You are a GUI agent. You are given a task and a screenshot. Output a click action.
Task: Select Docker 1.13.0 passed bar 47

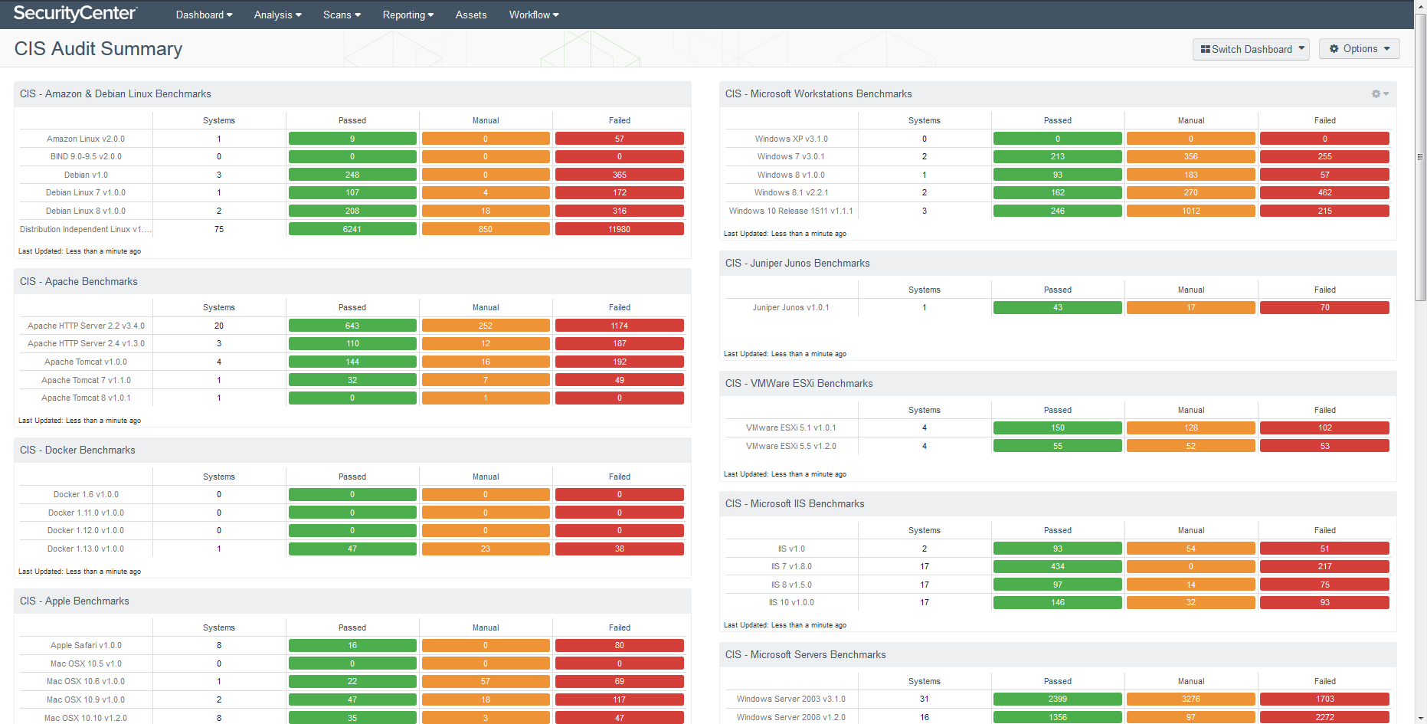352,549
